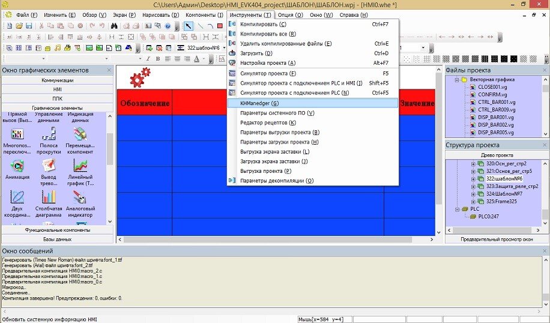
Task: Collapse the PLC tree node
Action: point(457,209)
